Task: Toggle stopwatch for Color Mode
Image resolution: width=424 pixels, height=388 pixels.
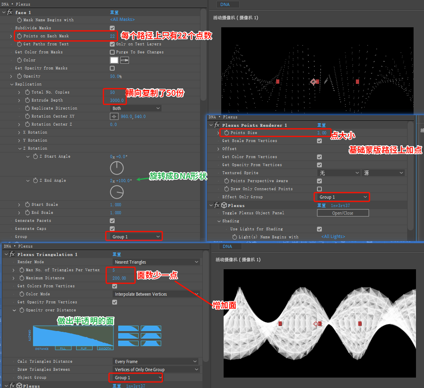Action: tap(22, 294)
